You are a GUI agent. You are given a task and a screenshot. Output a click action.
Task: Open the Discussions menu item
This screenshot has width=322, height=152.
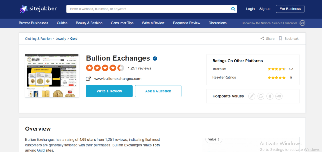[218, 23]
